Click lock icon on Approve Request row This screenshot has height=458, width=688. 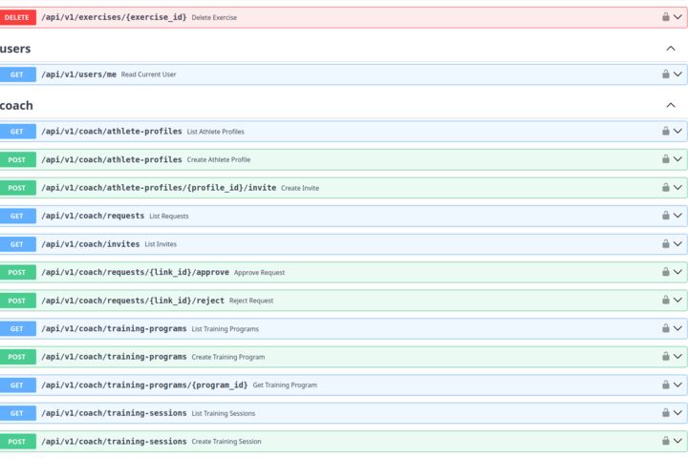click(666, 272)
